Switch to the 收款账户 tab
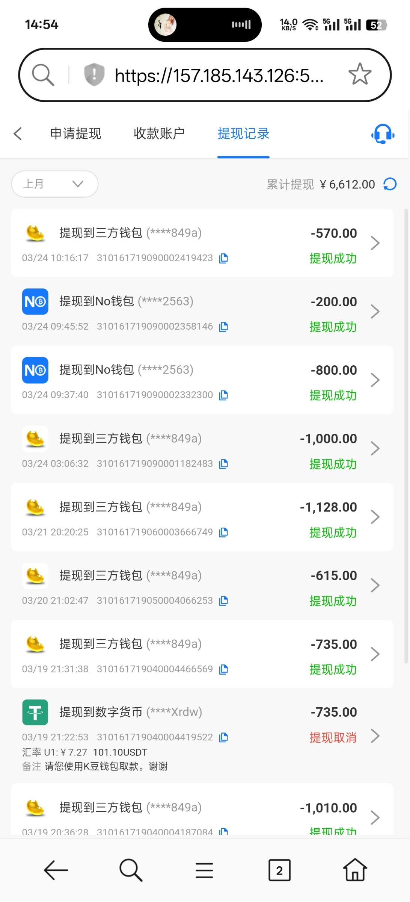The height and width of the screenshot is (902, 410). click(x=159, y=134)
